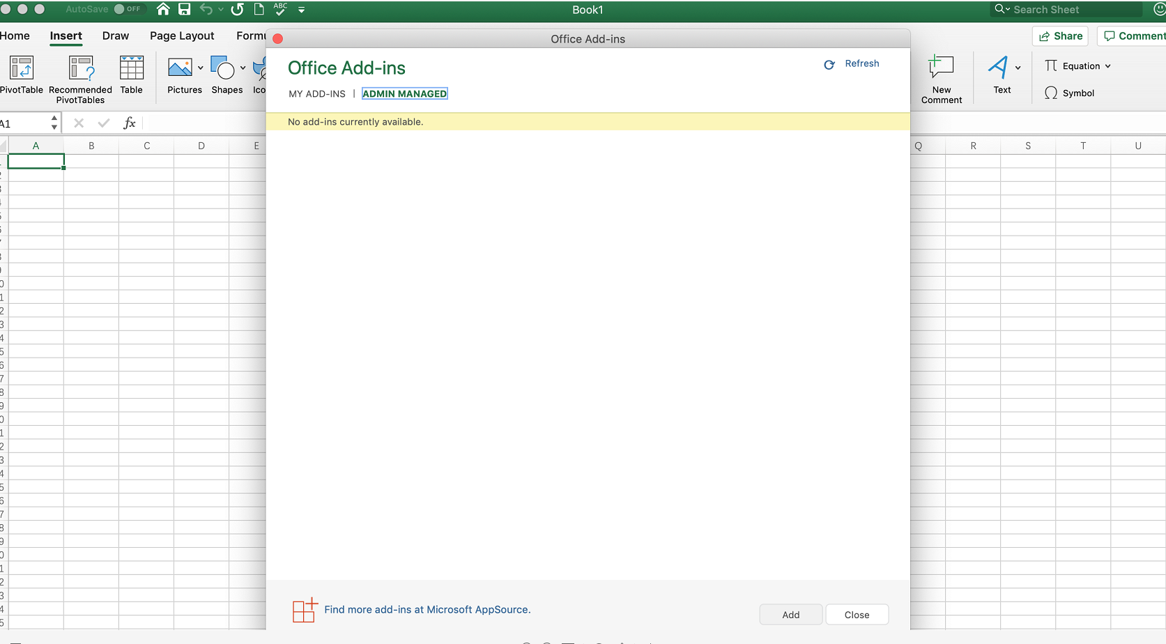Run spell check via the ABC icon
The height and width of the screenshot is (644, 1166).
tap(279, 9)
